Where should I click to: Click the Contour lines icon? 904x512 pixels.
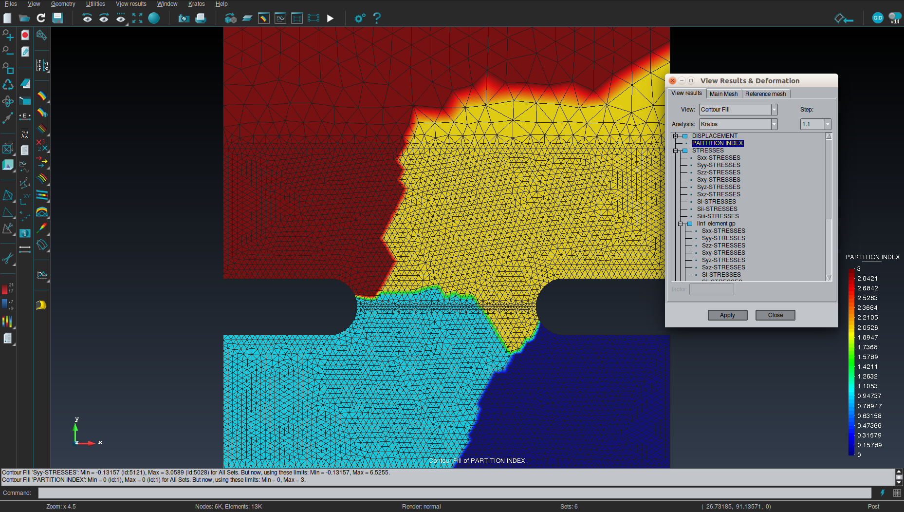click(x=42, y=129)
